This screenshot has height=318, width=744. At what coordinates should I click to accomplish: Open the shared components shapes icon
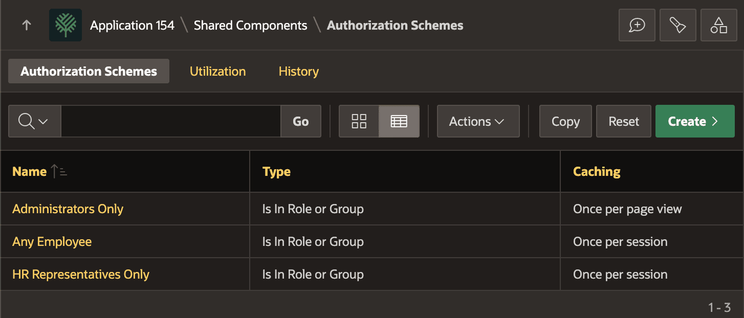click(x=719, y=25)
